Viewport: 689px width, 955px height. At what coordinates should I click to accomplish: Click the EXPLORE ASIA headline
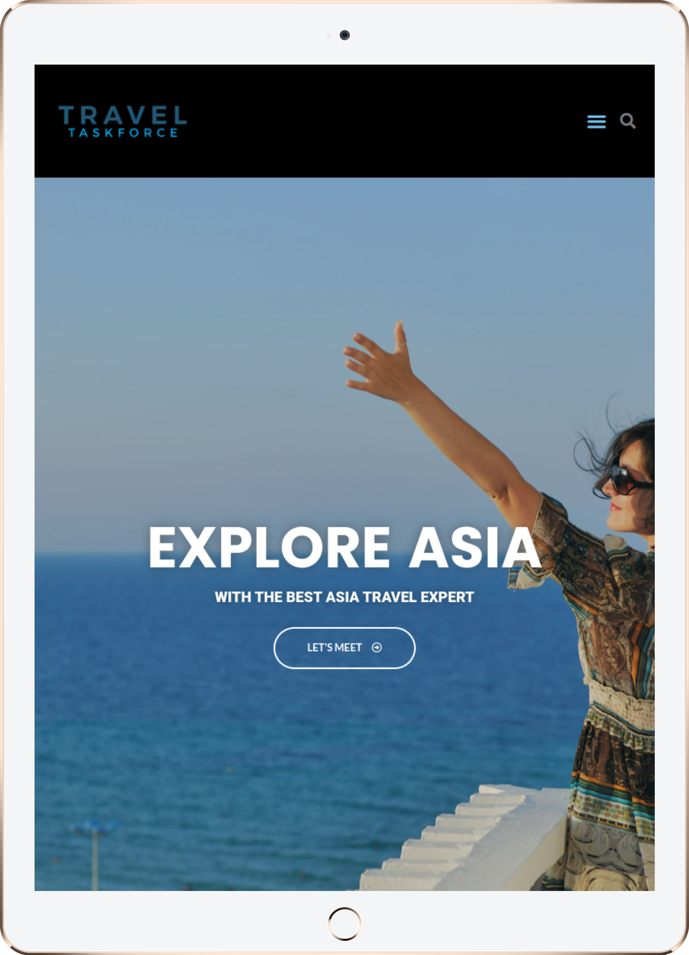345,547
